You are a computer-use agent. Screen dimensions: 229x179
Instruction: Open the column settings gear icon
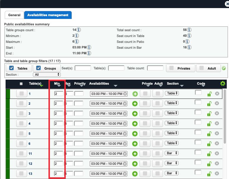point(223,83)
